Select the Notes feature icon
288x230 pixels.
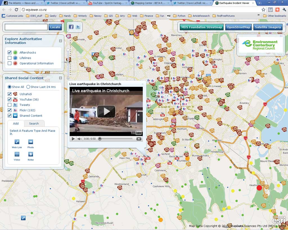30,154
